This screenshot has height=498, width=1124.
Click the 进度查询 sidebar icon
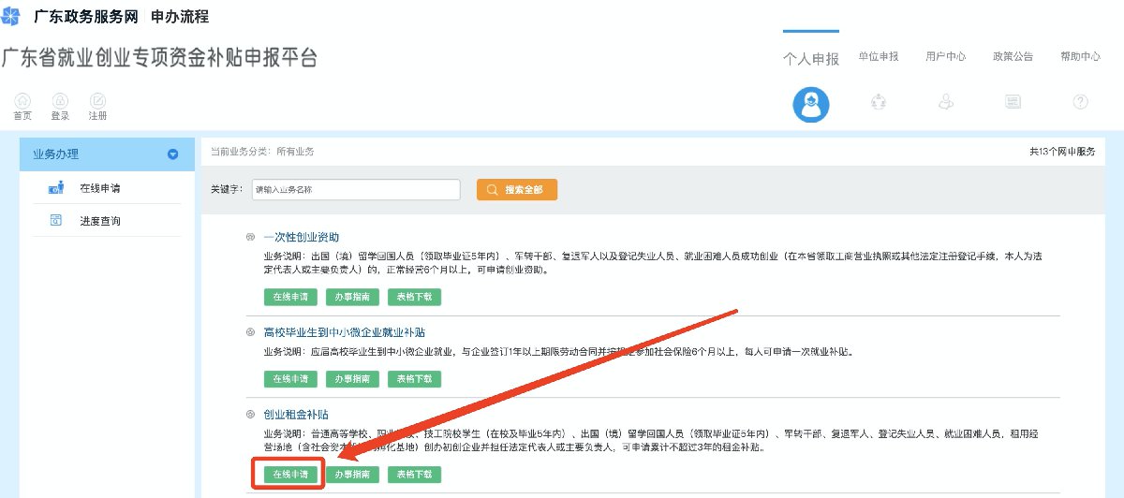pos(55,221)
